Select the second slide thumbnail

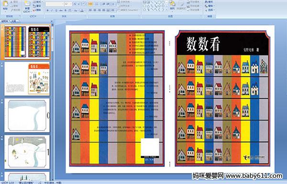[27, 79]
